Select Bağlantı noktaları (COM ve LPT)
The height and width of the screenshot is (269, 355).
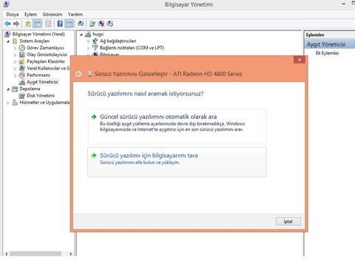pos(132,48)
